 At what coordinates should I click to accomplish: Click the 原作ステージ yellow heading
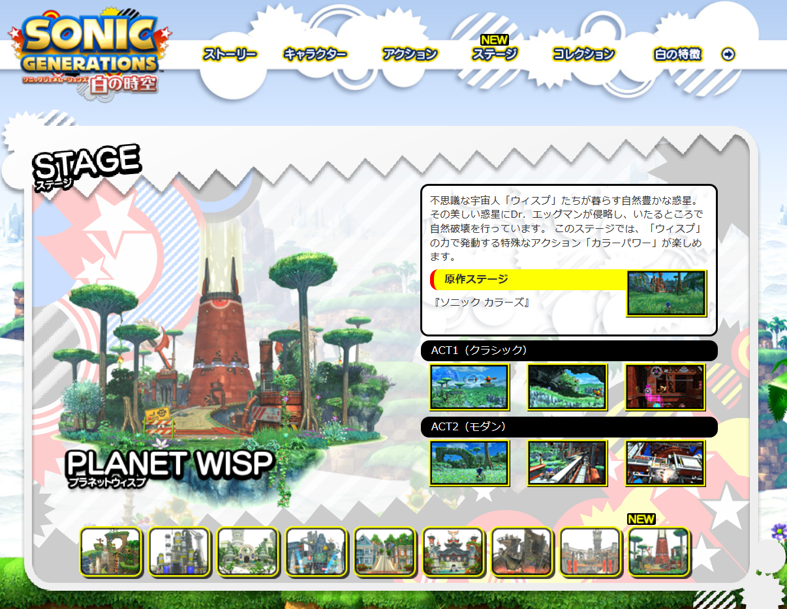(x=529, y=280)
